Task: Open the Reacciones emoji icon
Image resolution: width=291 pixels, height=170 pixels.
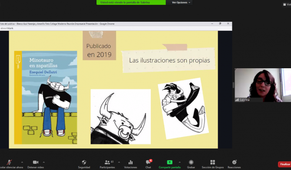Action: [x=235, y=162]
